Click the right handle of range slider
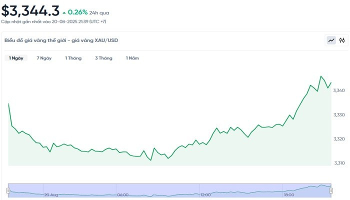 click(x=331, y=190)
